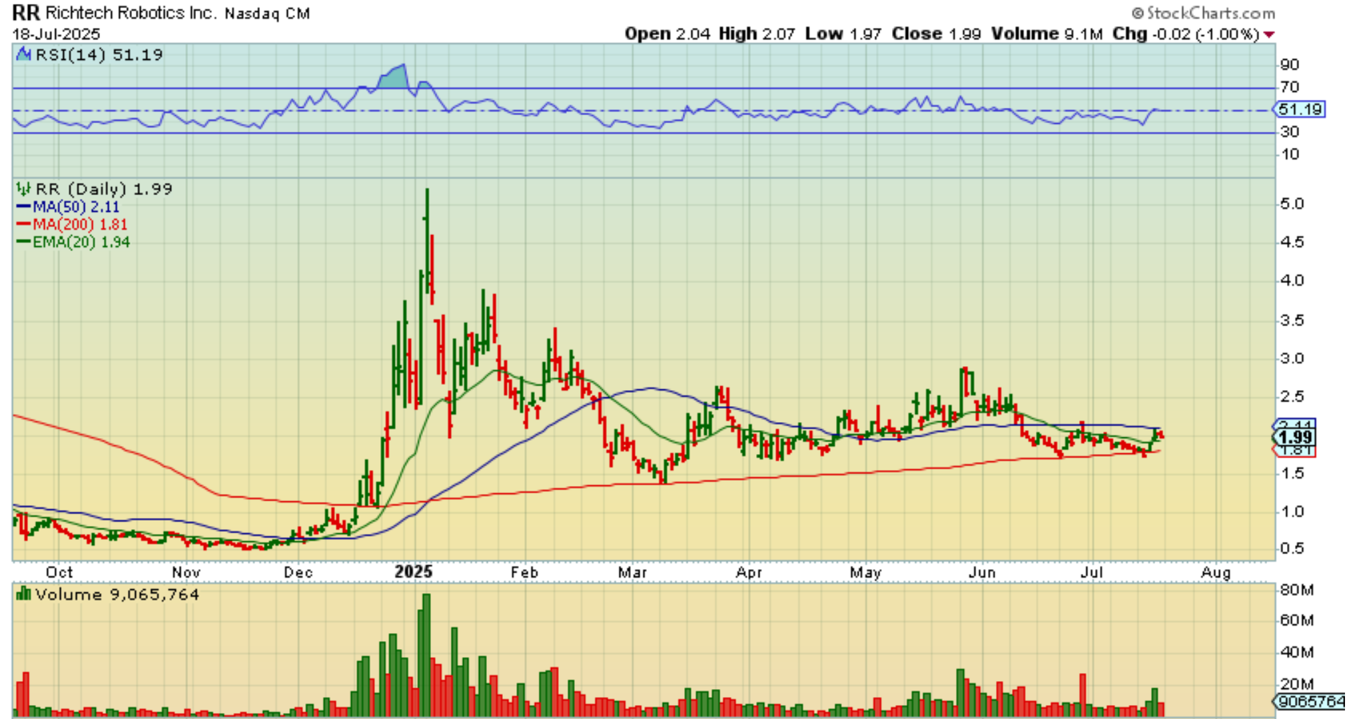Viewport: 1347px width, 719px height.
Task: Click the RSI(14) indicator icon
Action: pos(23,54)
